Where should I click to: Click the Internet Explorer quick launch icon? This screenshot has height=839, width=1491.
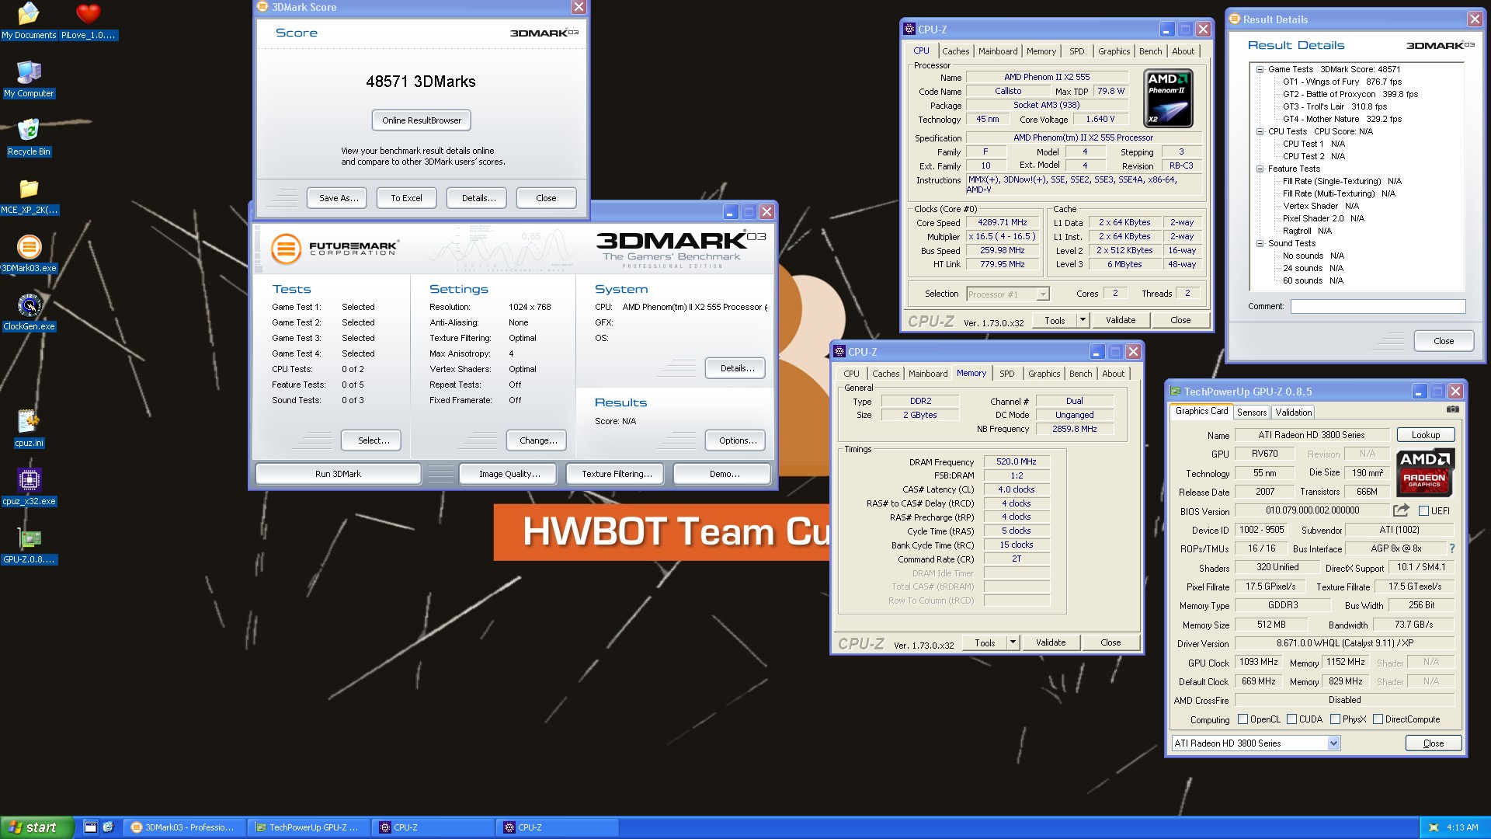108,827
